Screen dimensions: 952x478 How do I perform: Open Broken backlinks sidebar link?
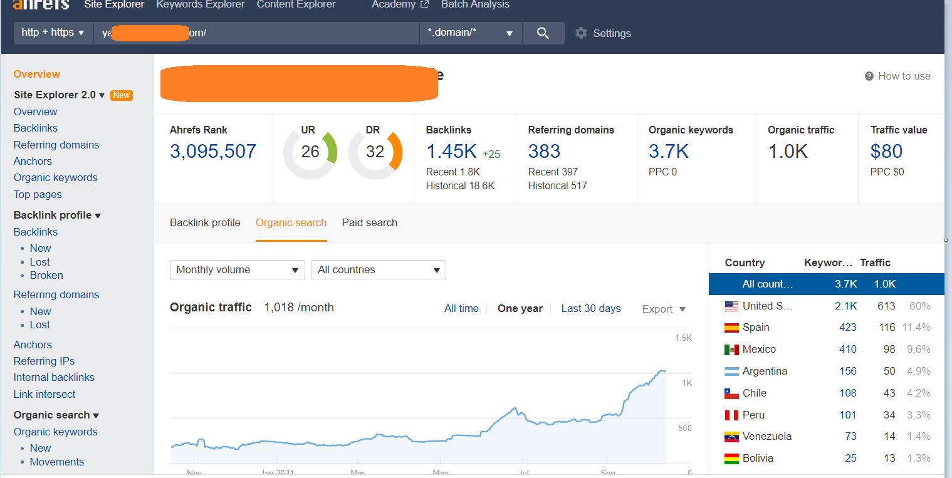[46, 275]
